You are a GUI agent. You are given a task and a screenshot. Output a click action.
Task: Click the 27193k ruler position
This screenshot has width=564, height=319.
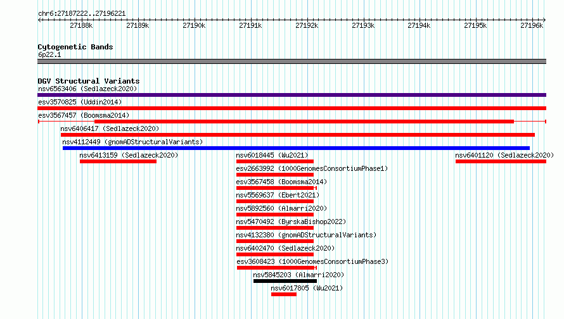(363, 25)
